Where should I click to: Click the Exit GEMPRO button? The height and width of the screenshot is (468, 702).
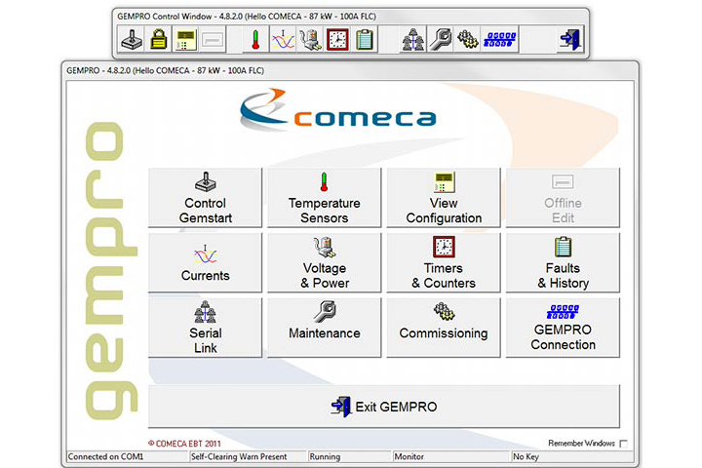pyautogui.click(x=384, y=407)
